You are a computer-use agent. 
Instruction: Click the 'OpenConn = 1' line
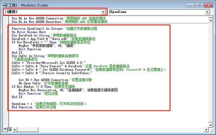[x=49, y=104]
